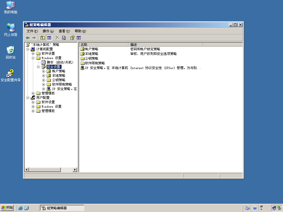Open the 操作(A) menu
Screen dimensions: 283x212
48,31
